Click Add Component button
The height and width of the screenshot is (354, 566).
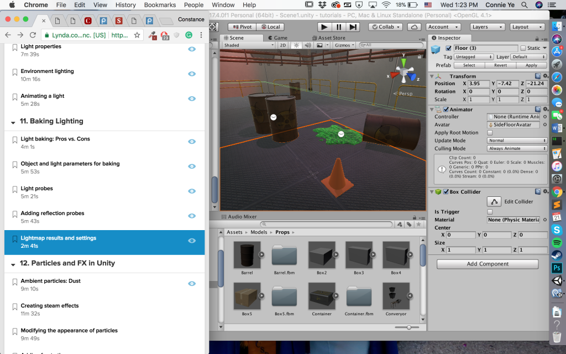[x=488, y=264]
